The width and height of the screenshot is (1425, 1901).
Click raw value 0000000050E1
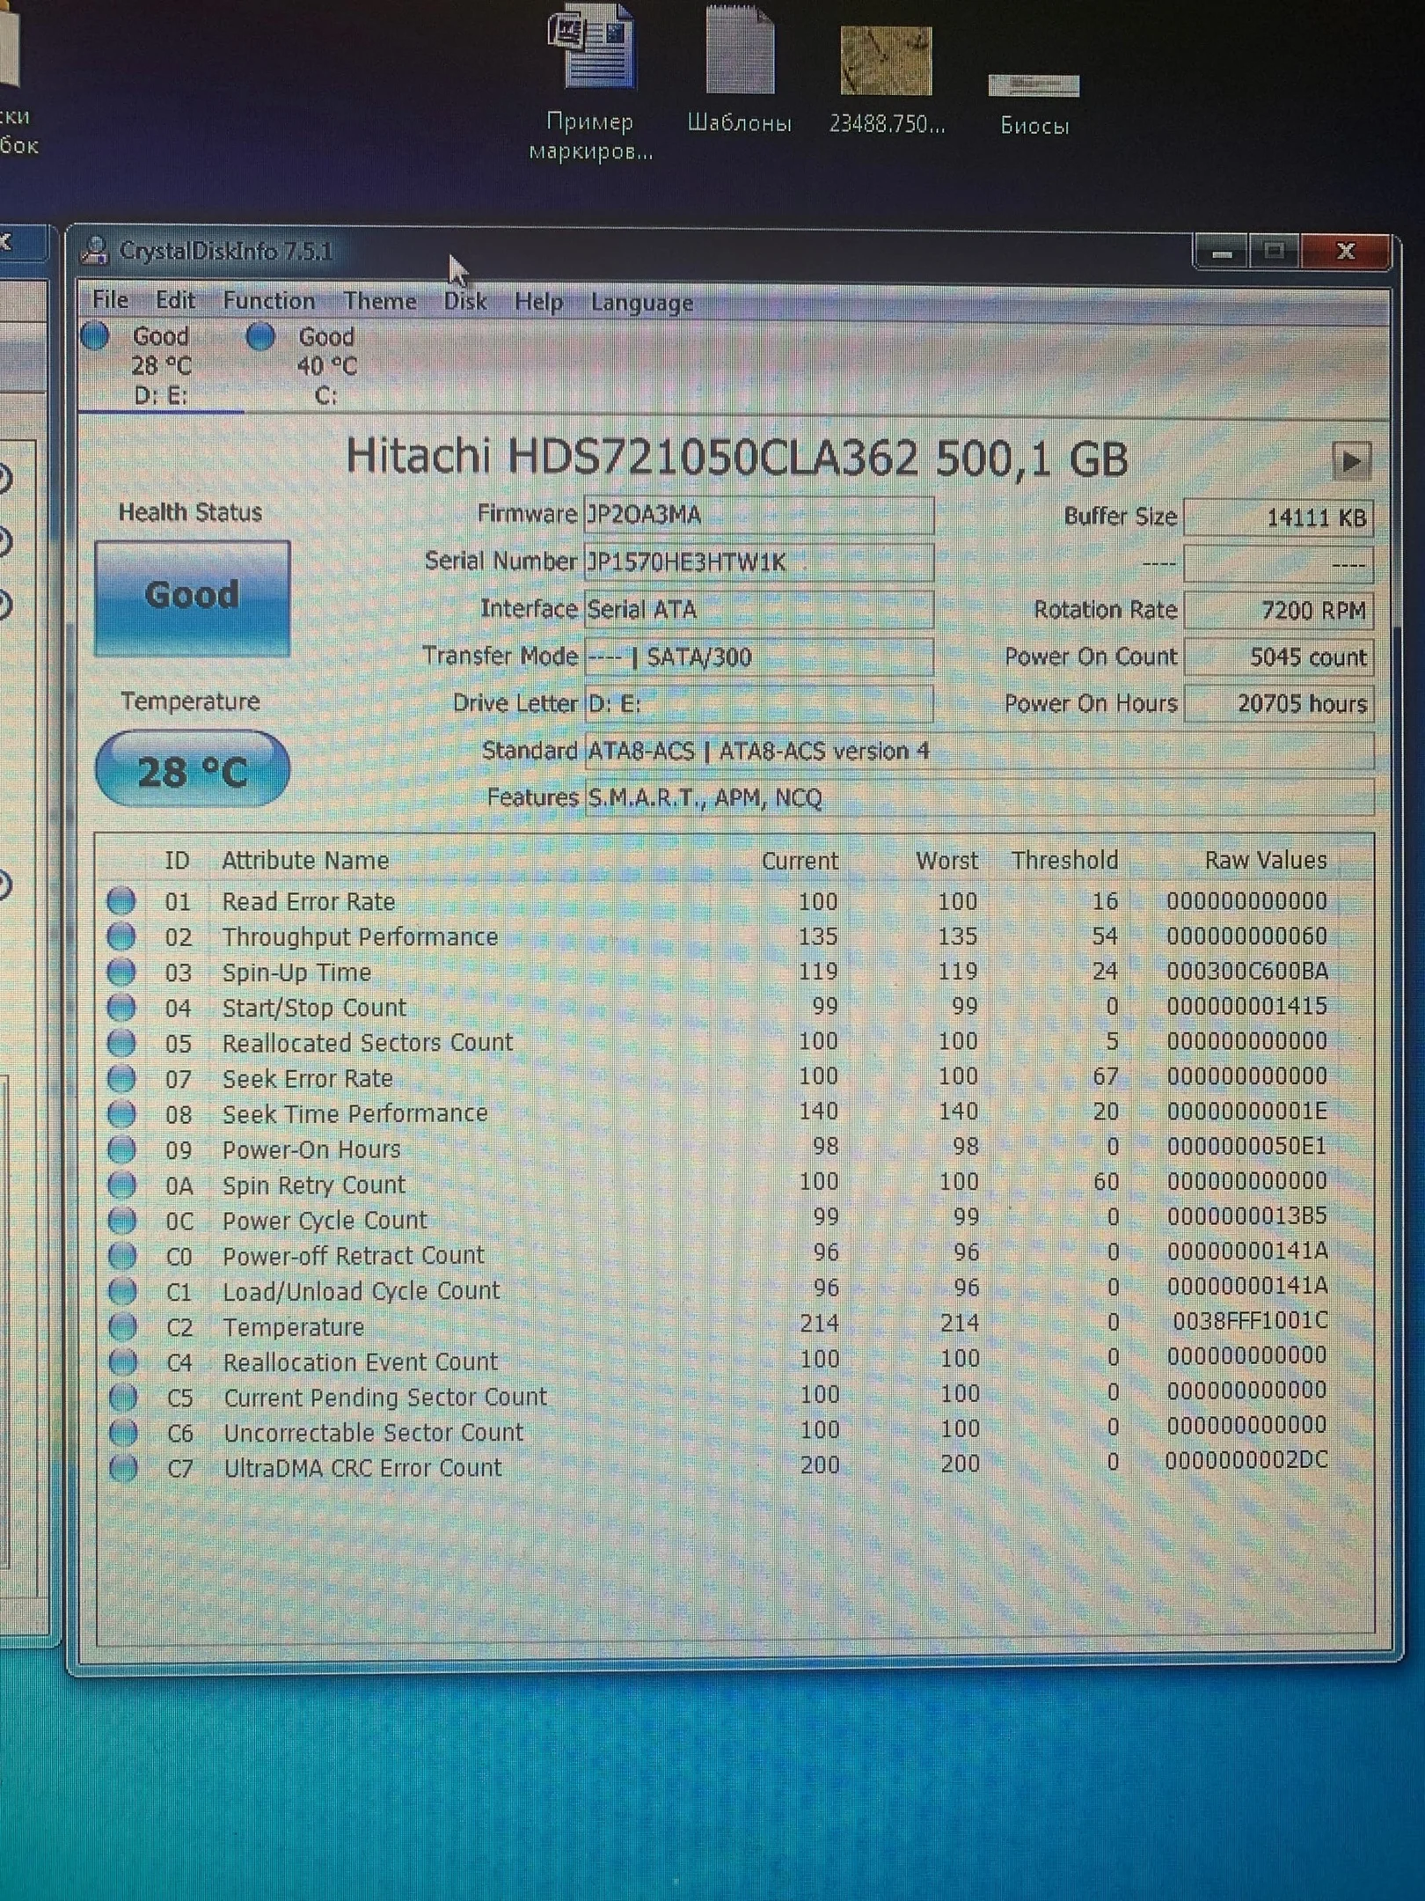(1246, 1146)
